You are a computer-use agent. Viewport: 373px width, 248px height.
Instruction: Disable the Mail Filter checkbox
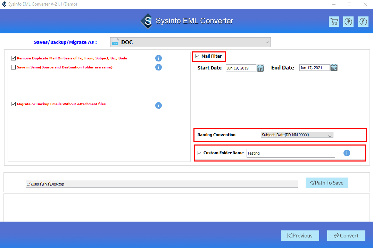coord(198,56)
